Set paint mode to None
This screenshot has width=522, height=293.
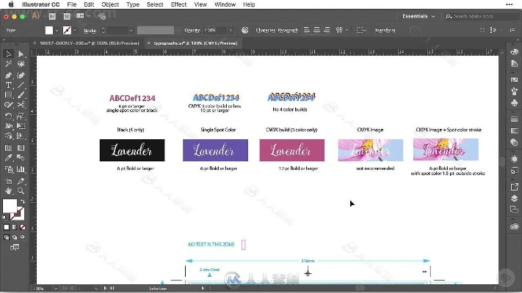pos(21,226)
